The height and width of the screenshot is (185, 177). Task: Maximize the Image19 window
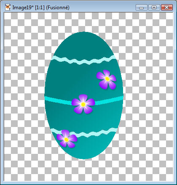click(x=154, y=8)
